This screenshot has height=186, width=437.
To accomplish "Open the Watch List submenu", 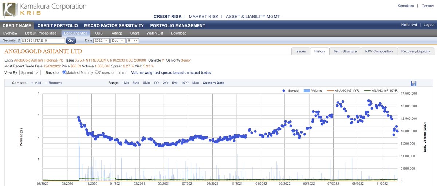I will pos(155,33).
